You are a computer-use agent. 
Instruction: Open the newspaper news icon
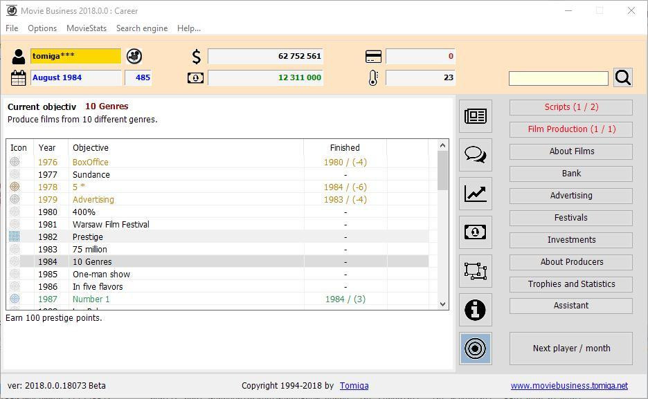point(475,116)
